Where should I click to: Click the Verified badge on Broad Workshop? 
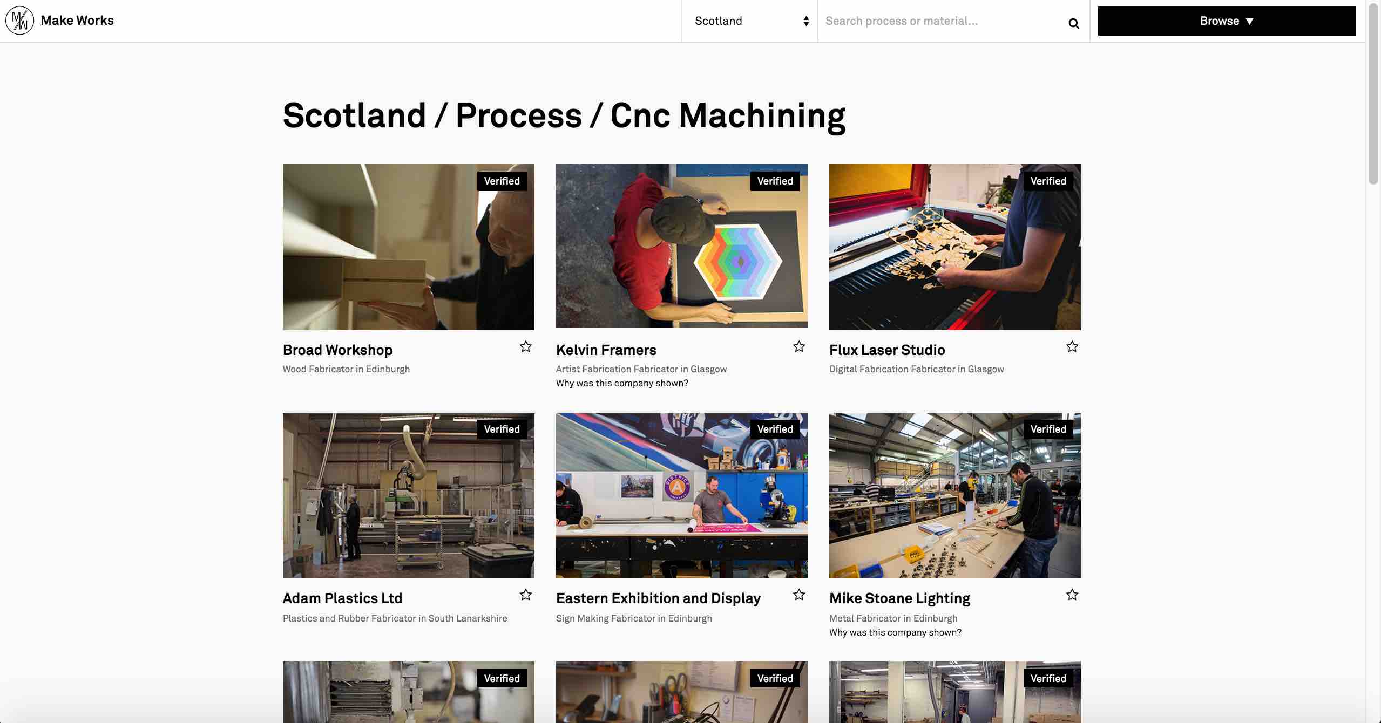tap(502, 181)
